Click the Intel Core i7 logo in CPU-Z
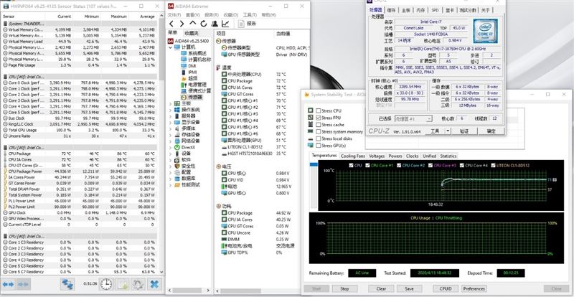Image resolution: width=574 pixels, height=297 pixels. 486,31
